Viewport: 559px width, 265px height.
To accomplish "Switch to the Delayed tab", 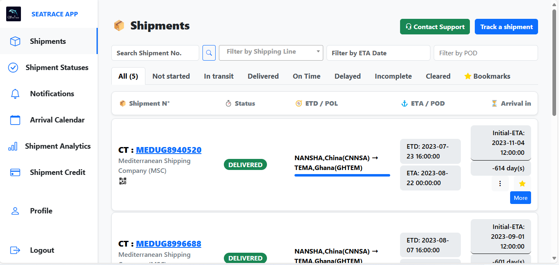I will tap(347, 76).
